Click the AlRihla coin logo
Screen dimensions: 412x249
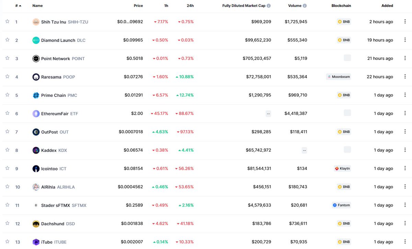36,187
